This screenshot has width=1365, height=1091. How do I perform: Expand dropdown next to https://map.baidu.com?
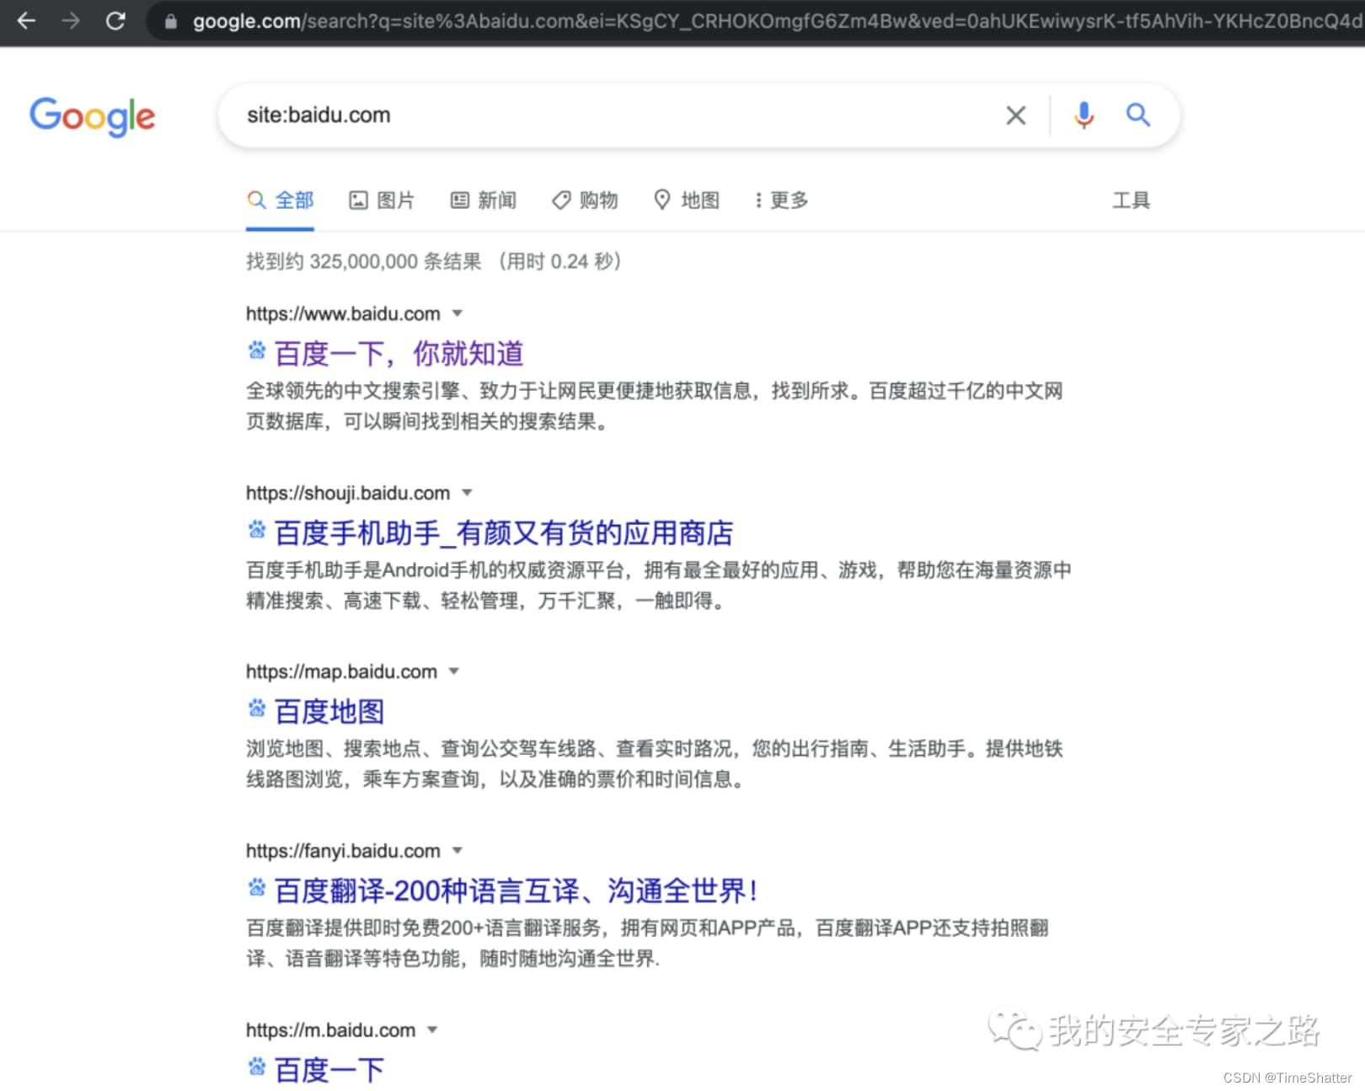point(454,671)
